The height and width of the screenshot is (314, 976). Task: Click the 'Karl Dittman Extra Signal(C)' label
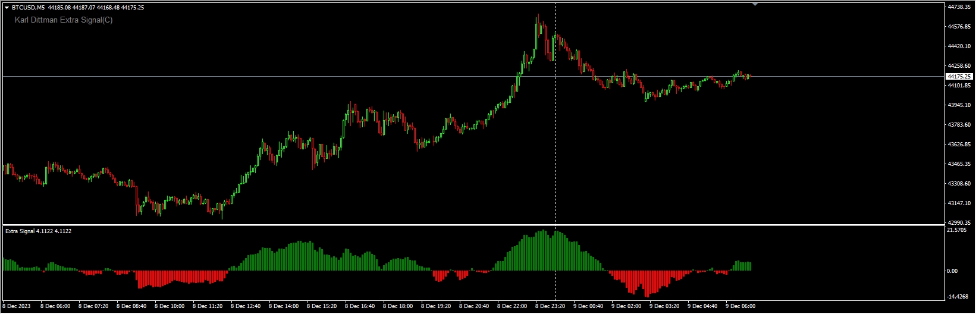click(64, 20)
